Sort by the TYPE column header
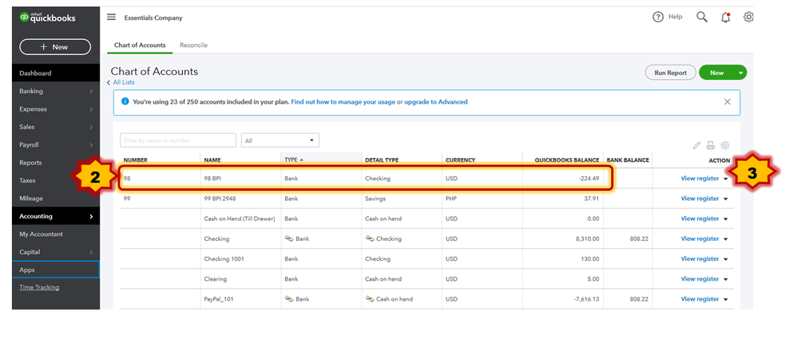 pyautogui.click(x=294, y=160)
